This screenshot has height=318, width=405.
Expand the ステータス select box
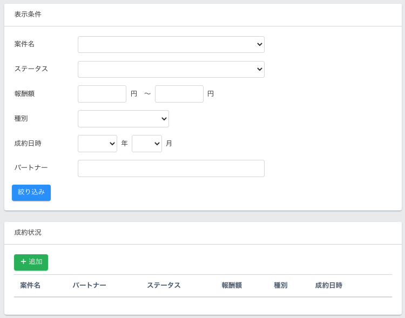click(x=171, y=69)
